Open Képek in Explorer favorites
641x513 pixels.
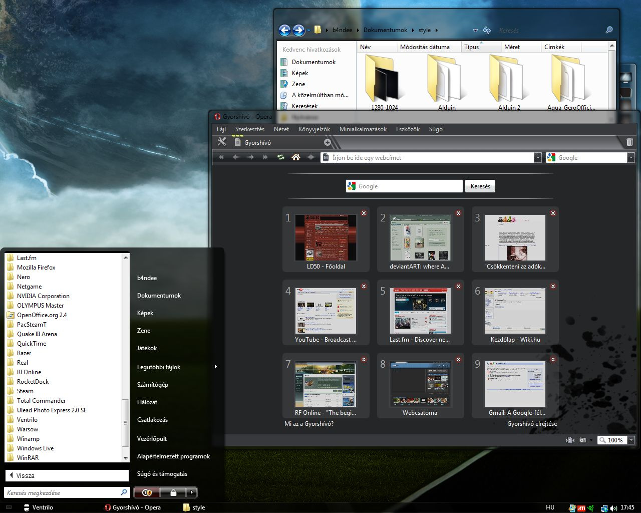click(300, 73)
